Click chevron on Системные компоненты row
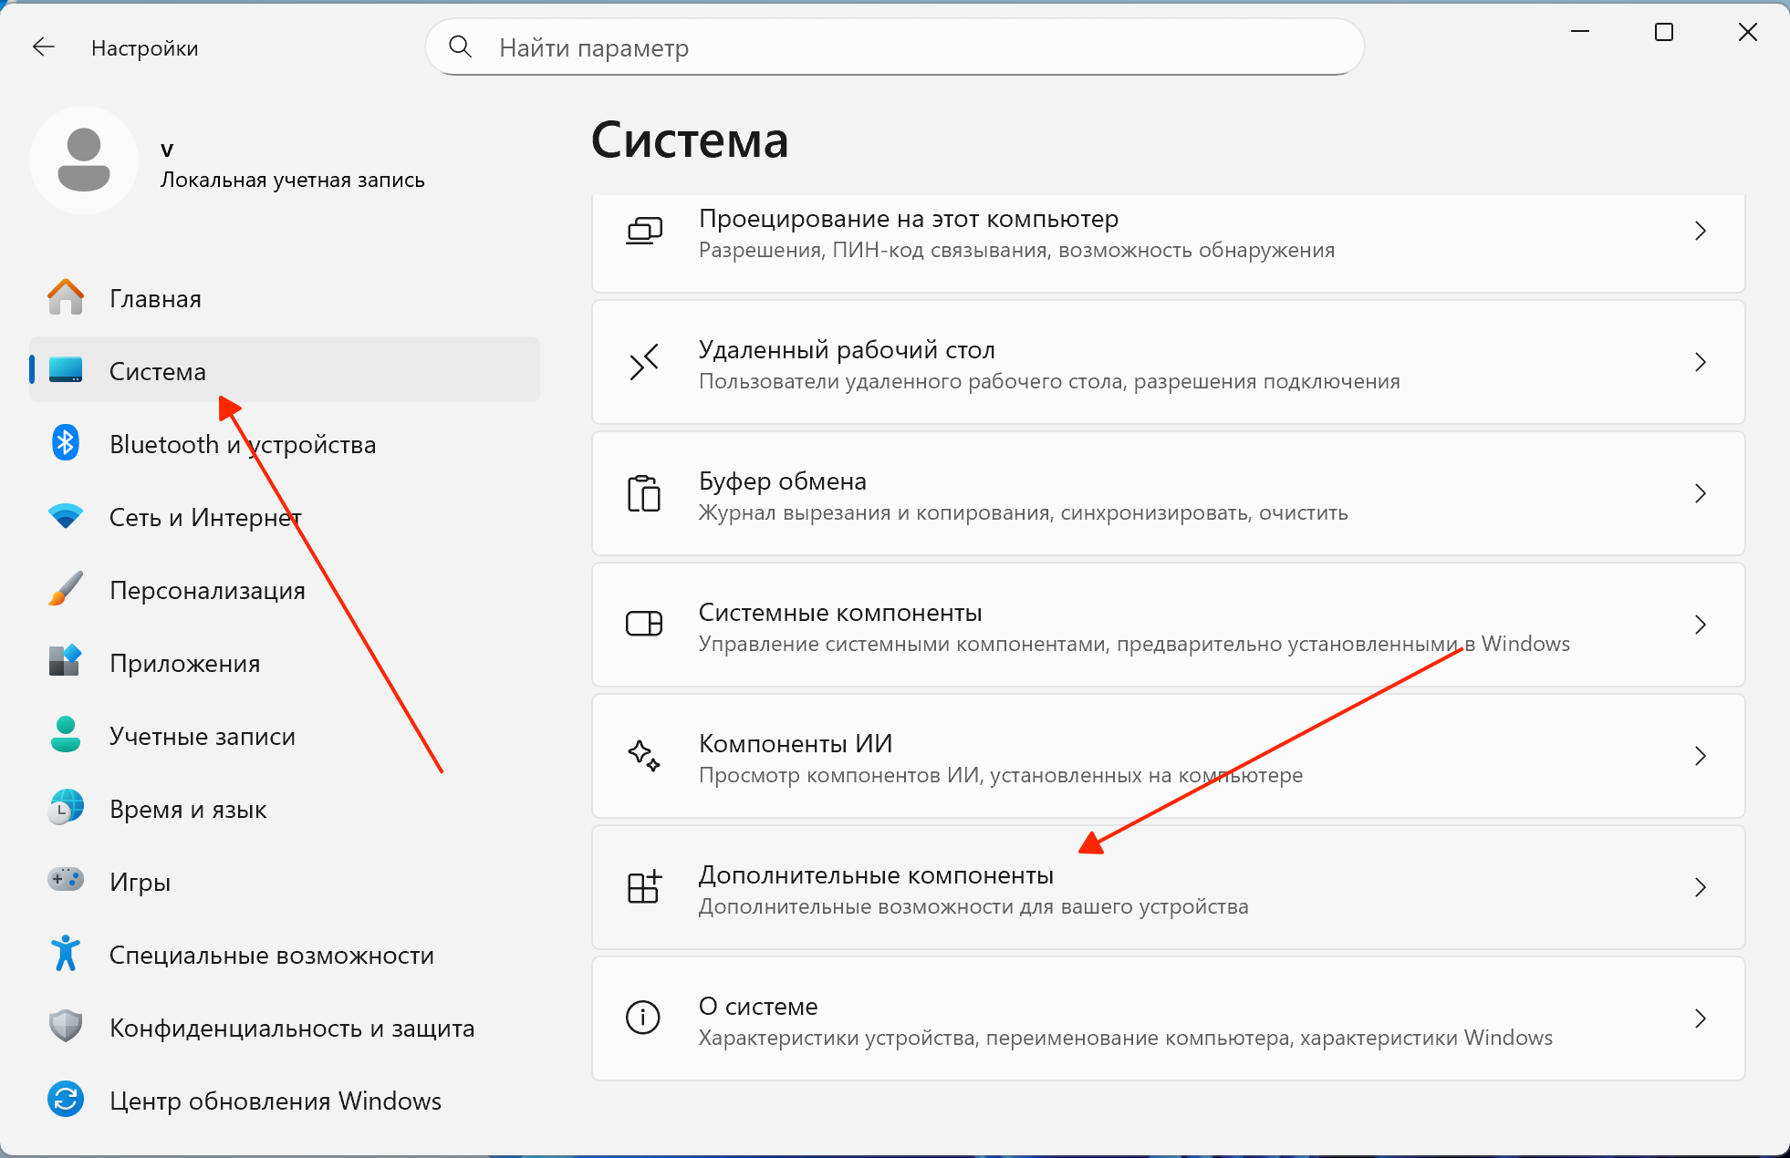Screen dimensions: 1790x1158 coord(1701,625)
